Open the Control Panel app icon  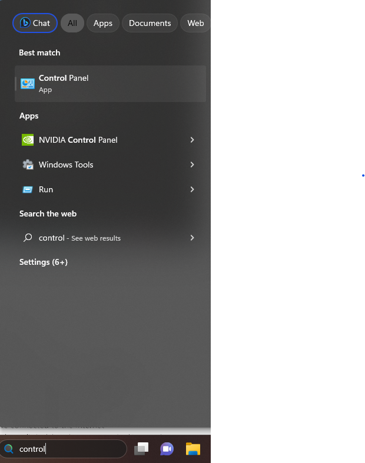click(28, 84)
